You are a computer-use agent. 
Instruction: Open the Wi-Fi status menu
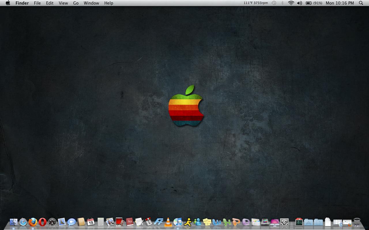click(x=291, y=3)
